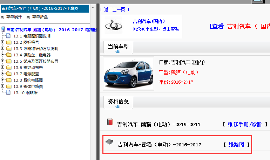Image resolution: width=270 pixels, height=160 pixels.
Task: Expand the 13.4 保险丝、继电器 node
Action: [x=2, y=55]
